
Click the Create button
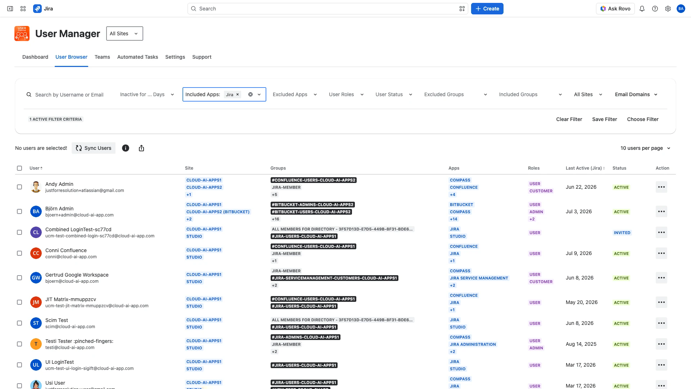point(487,9)
